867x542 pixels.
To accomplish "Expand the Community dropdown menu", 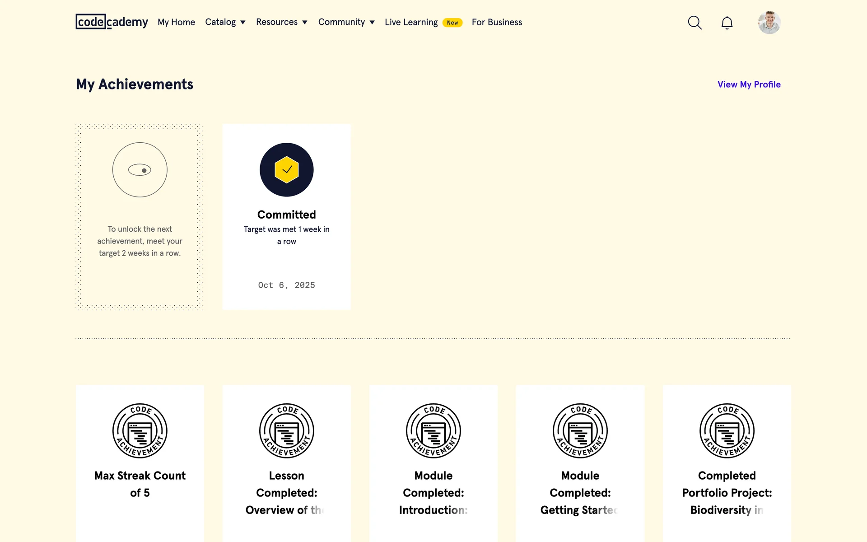I will [346, 22].
